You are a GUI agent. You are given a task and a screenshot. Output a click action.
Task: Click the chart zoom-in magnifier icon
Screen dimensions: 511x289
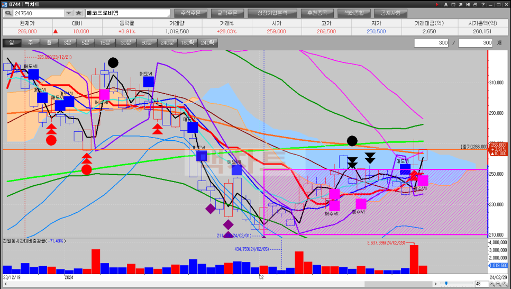[492, 284]
